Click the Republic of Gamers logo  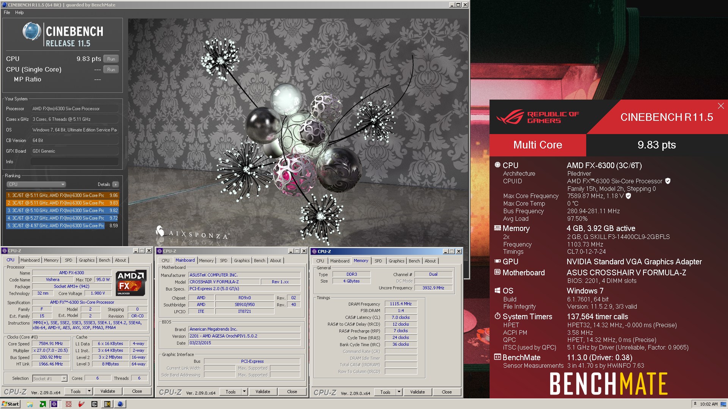click(x=538, y=117)
